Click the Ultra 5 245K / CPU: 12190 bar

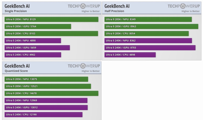click(43, 115)
